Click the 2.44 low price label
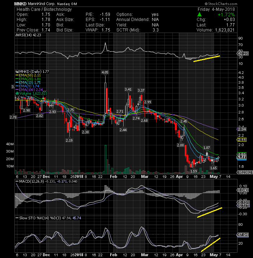Screen dimensions: 253x258 click(x=123, y=130)
